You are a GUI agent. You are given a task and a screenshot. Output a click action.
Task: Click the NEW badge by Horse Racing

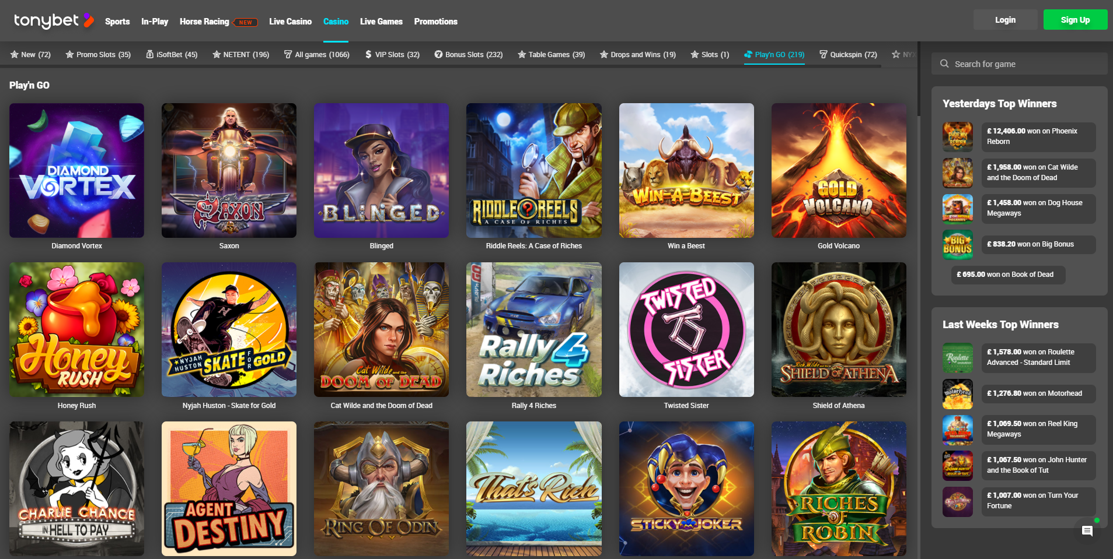(245, 22)
